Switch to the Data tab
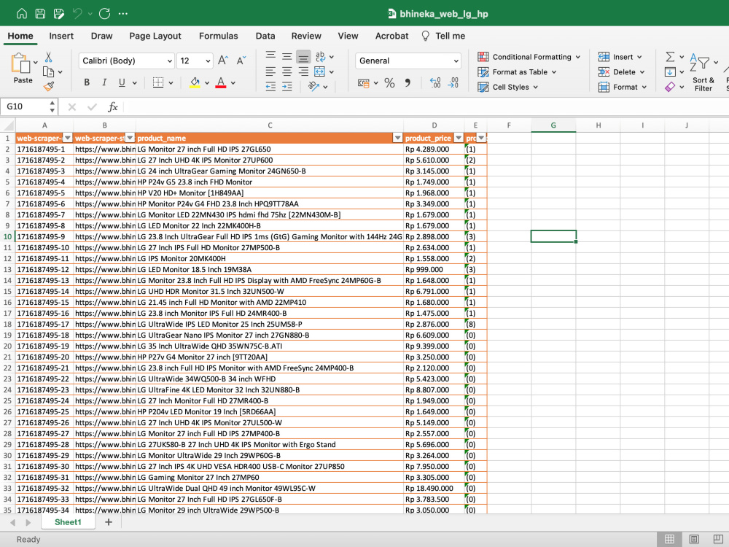The image size is (729, 547). tap(265, 36)
